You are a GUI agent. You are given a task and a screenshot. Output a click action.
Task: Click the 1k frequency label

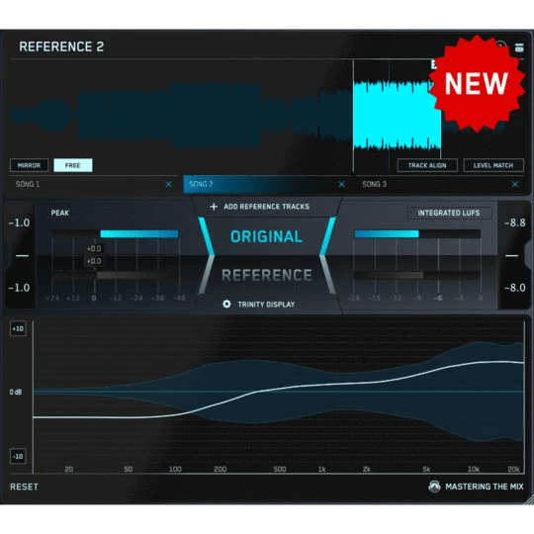pyautogui.click(x=321, y=470)
